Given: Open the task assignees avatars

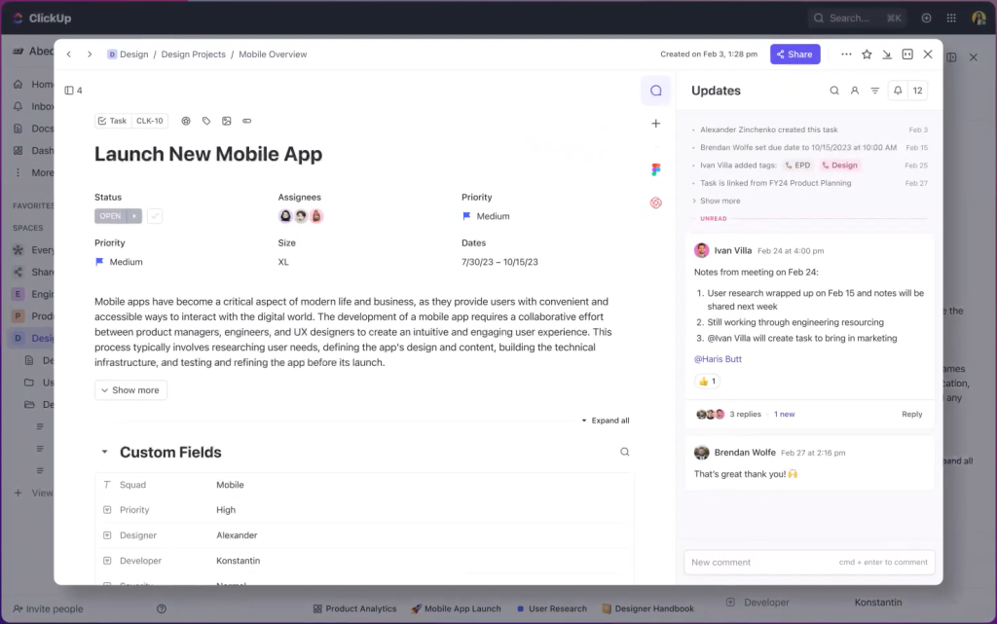Looking at the screenshot, I should [301, 216].
